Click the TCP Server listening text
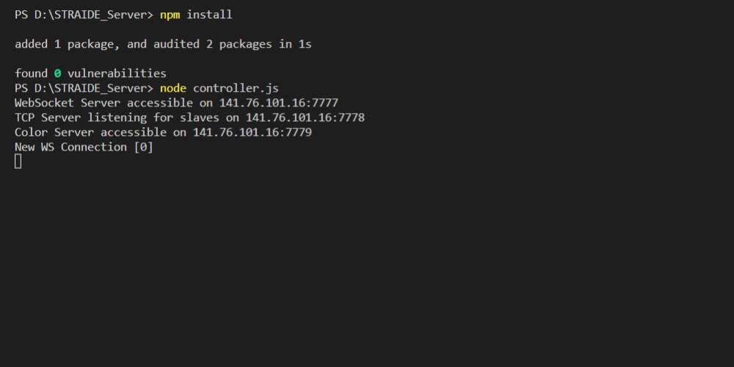 click(81, 117)
